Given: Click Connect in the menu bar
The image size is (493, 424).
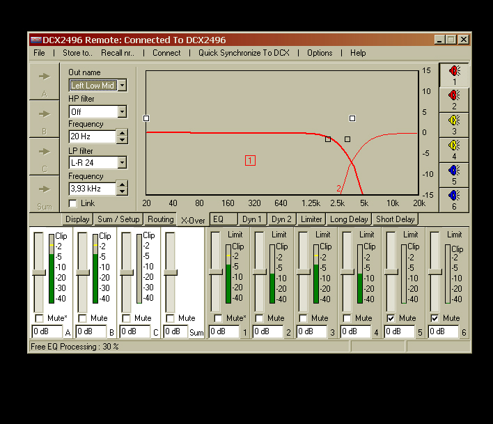Looking at the screenshot, I should tap(166, 53).
